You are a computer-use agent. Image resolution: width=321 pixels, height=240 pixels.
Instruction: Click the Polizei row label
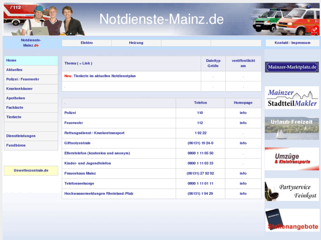70,113
